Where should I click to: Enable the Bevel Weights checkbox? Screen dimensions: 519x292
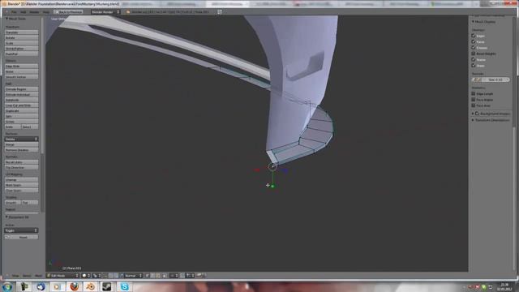coord(474,54)
